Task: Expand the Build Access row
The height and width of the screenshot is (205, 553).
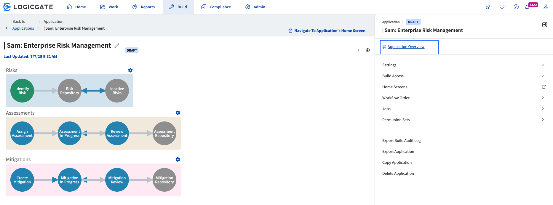Action: [464, 76]
